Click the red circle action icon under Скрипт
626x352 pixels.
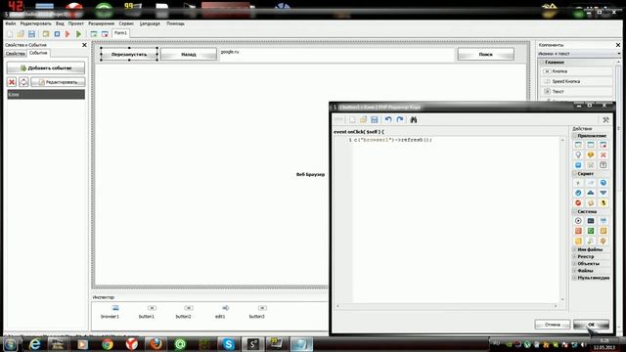coord(578,202)
